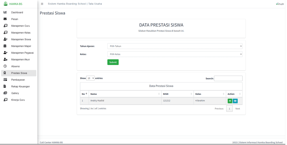Click Showing 1 to 1 of 1 entries text
The width and height of the screenshot is (287, 145).
pyautogui.click(x=93, y=108)
